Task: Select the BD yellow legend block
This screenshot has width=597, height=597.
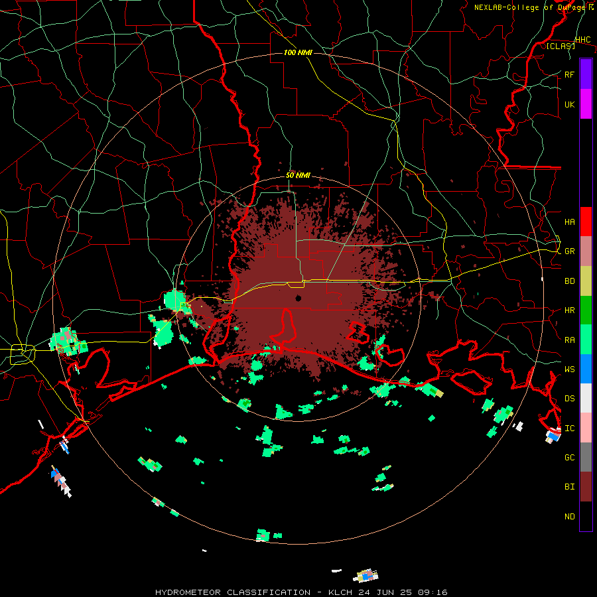Action: tap(586, 281)
